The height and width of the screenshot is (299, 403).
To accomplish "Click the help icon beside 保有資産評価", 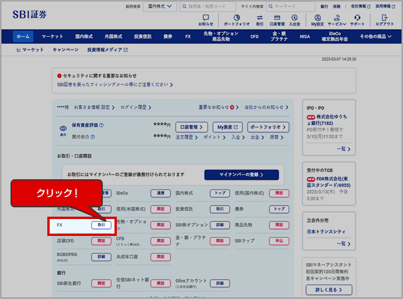I will tap(101, 125).
